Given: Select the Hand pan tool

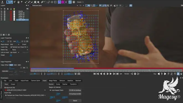Looking at the screenshot, I should point(18,2).
